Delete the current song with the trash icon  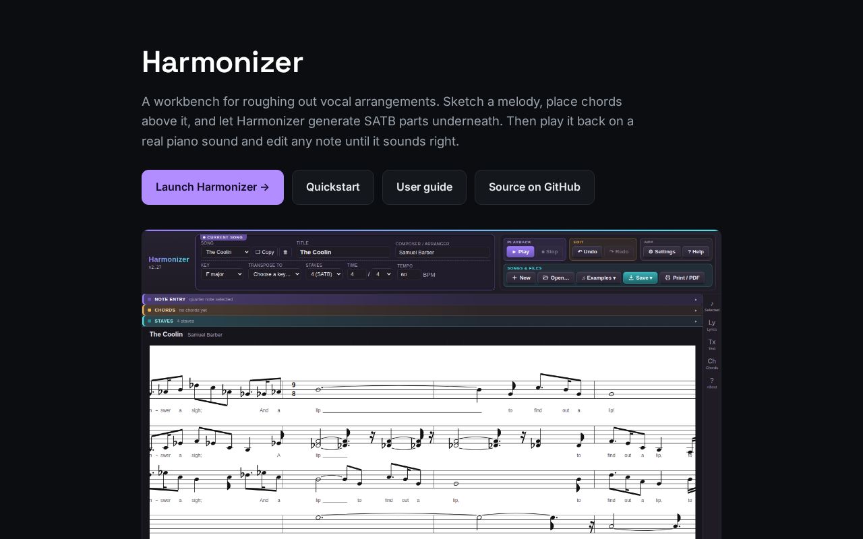click(x=285, y=252)
